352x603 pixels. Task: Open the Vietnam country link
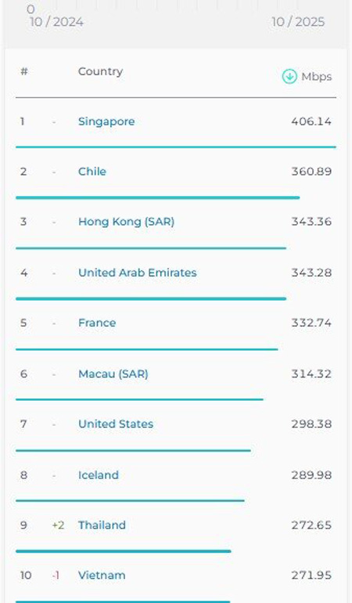(x=102, y=576)
